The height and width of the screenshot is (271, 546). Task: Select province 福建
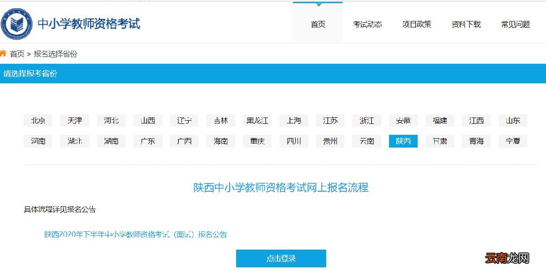[440, 121]
